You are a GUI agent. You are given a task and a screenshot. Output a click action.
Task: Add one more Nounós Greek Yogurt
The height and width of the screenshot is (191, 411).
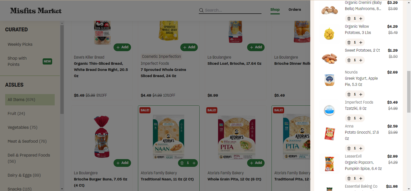coord(361,94)
